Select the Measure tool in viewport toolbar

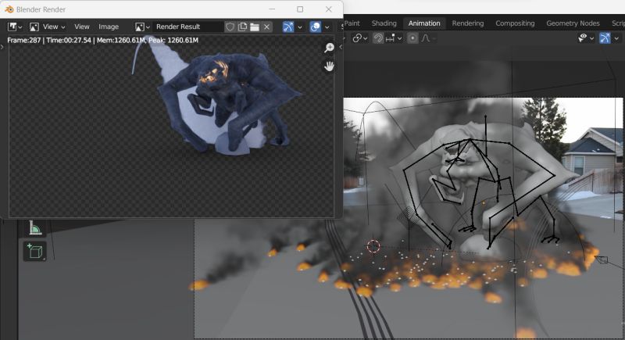35,228
